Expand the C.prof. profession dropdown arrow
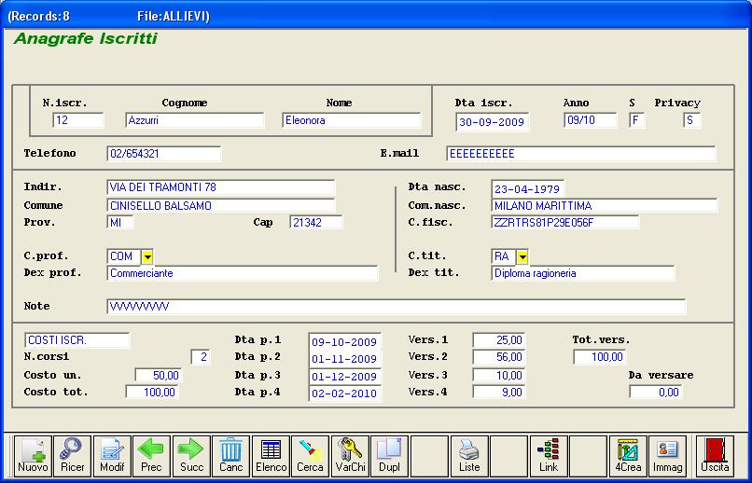This screenshot has width=752, height=483. pyautogui.click(x=147, y=256)
